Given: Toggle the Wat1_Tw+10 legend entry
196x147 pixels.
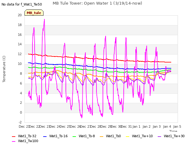Looking at the screenshot, I should [x=139, y=136].
